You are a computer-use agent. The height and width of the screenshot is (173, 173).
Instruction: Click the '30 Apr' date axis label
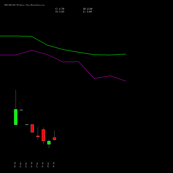click(x=54, y=165)
